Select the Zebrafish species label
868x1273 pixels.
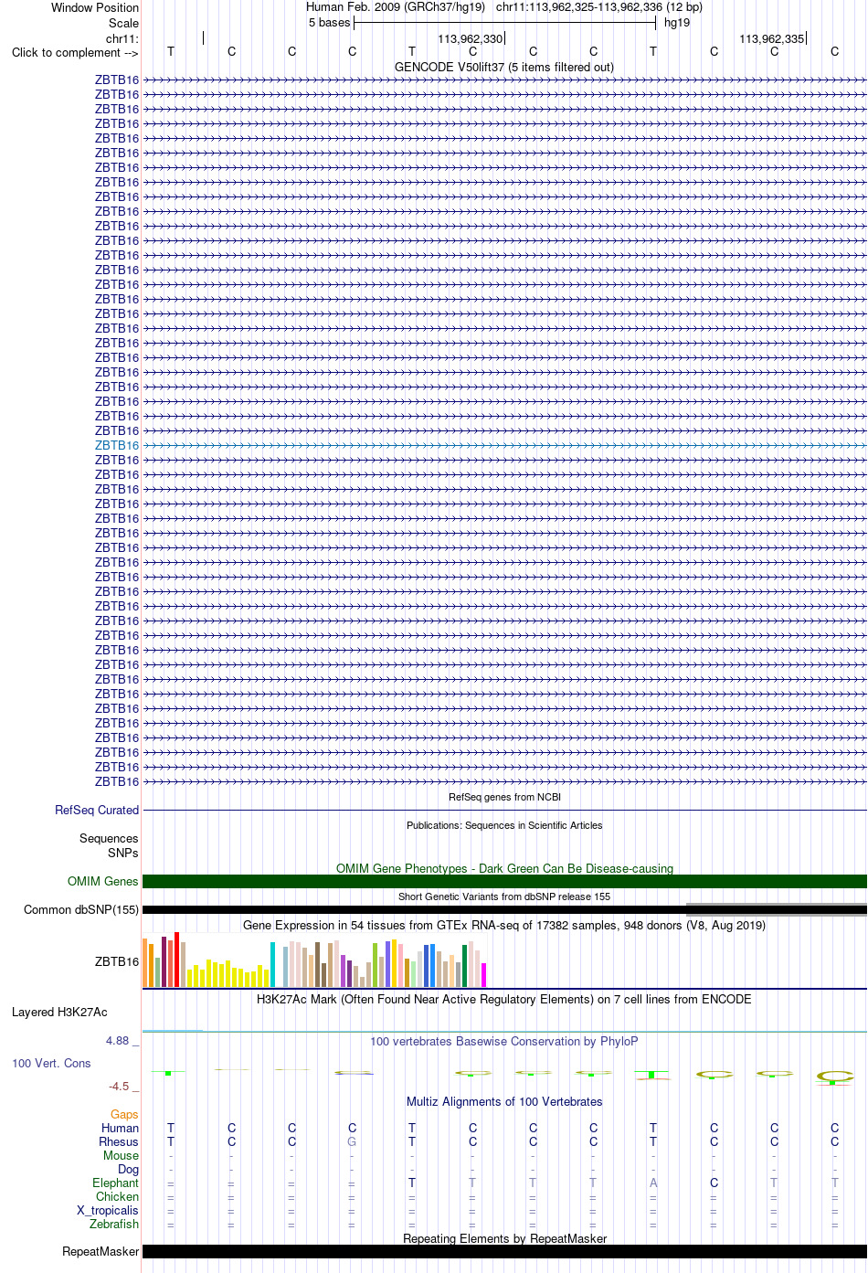(114, 1224)
